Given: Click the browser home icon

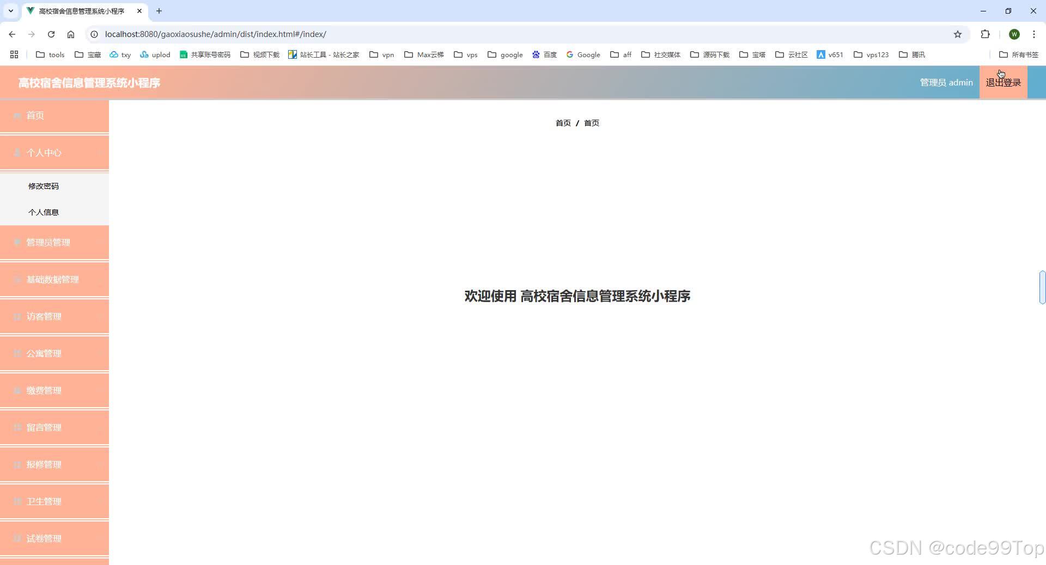Looking at the screenshot, I should 71,34.
